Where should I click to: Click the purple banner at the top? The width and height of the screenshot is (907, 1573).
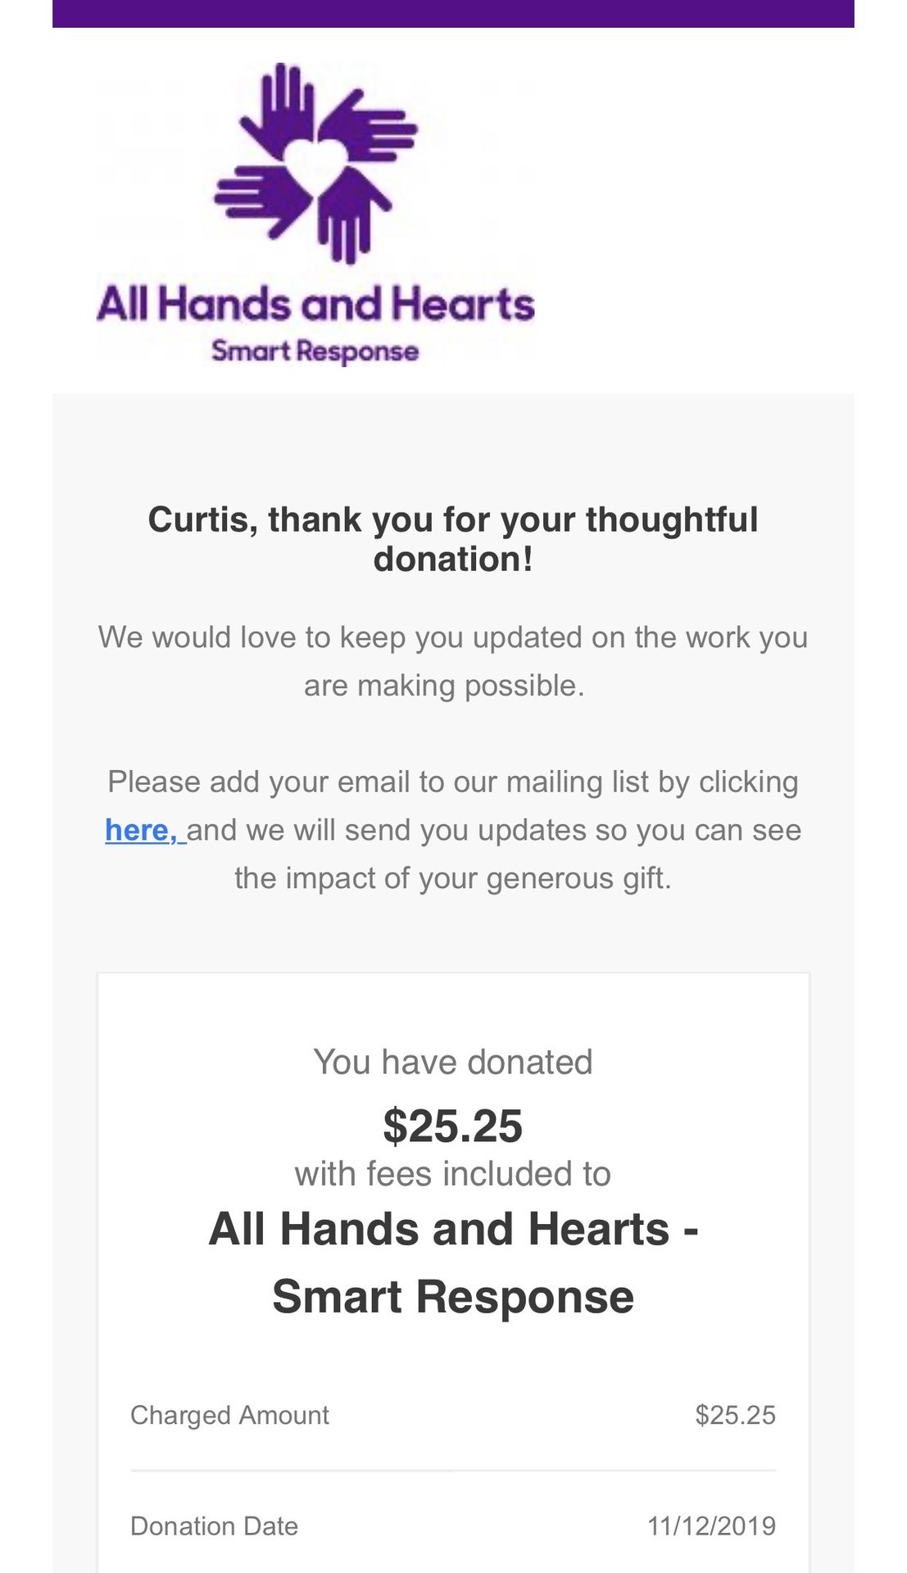[453, 13]
